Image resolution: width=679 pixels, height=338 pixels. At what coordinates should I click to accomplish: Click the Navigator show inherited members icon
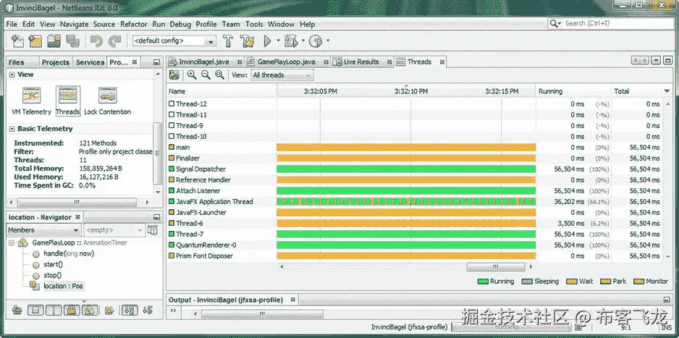tap(17, 310)
